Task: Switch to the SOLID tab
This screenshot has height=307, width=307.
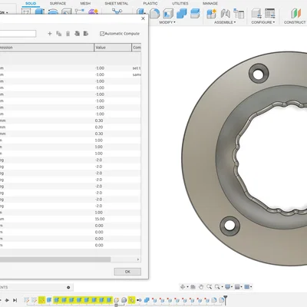Action: point(31,3)
